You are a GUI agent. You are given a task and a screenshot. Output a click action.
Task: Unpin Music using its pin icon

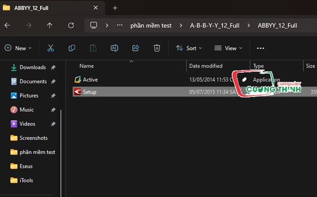click(x=53, y=110)
